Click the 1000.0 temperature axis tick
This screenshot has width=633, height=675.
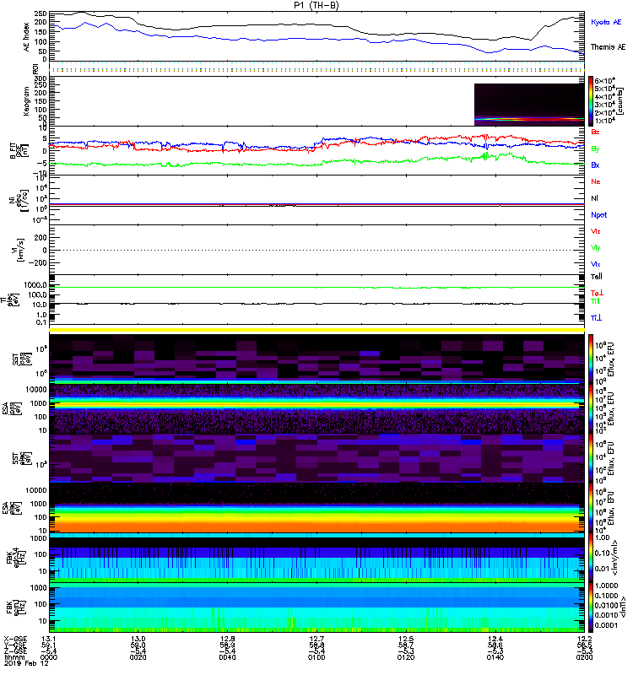[35, 285]
